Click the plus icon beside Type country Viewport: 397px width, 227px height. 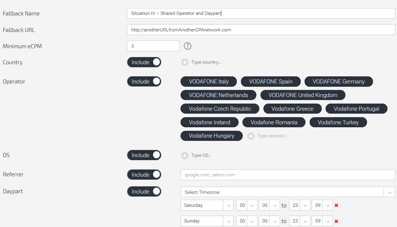click(185, 62)
